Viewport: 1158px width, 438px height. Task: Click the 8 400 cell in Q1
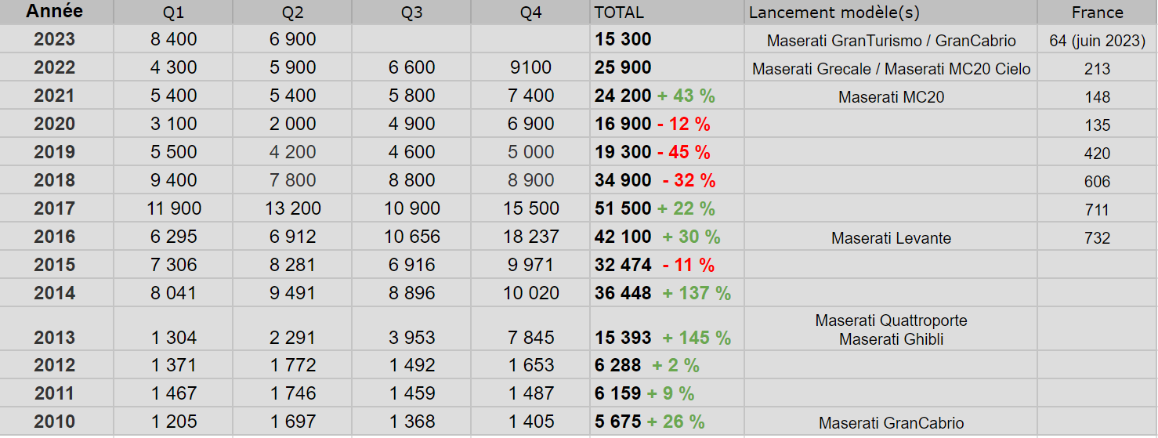[173, 39]
